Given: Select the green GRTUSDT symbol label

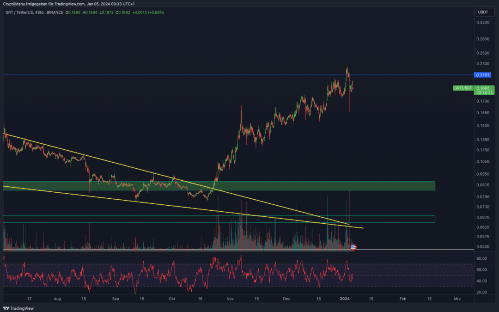Looking at the screenshot, I should [x=463, y=88].
